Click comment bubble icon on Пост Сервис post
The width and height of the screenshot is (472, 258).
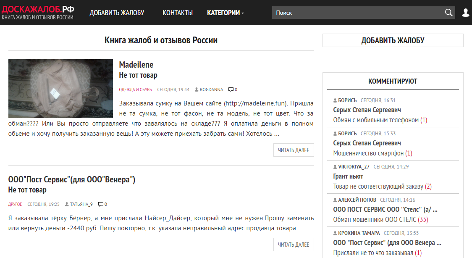pyautogui.click(x=101, y=204)
